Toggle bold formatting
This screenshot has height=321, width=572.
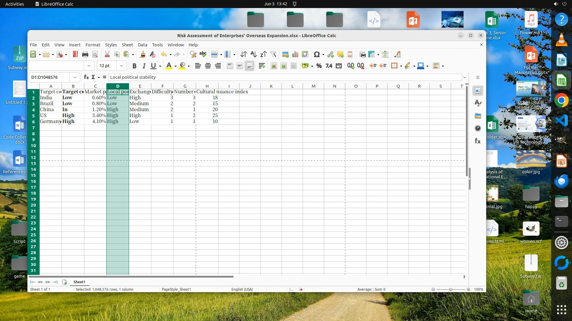point(134,66)
